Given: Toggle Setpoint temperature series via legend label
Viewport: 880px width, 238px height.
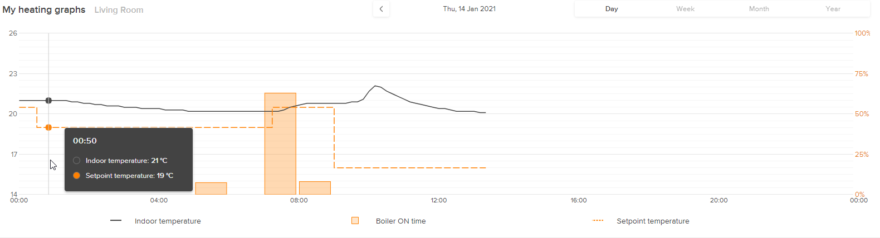Looking at the screenshot, I should point(653,221).
